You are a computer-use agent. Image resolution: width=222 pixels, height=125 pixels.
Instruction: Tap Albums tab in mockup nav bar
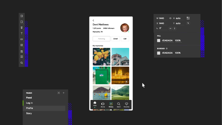(103, 105)
